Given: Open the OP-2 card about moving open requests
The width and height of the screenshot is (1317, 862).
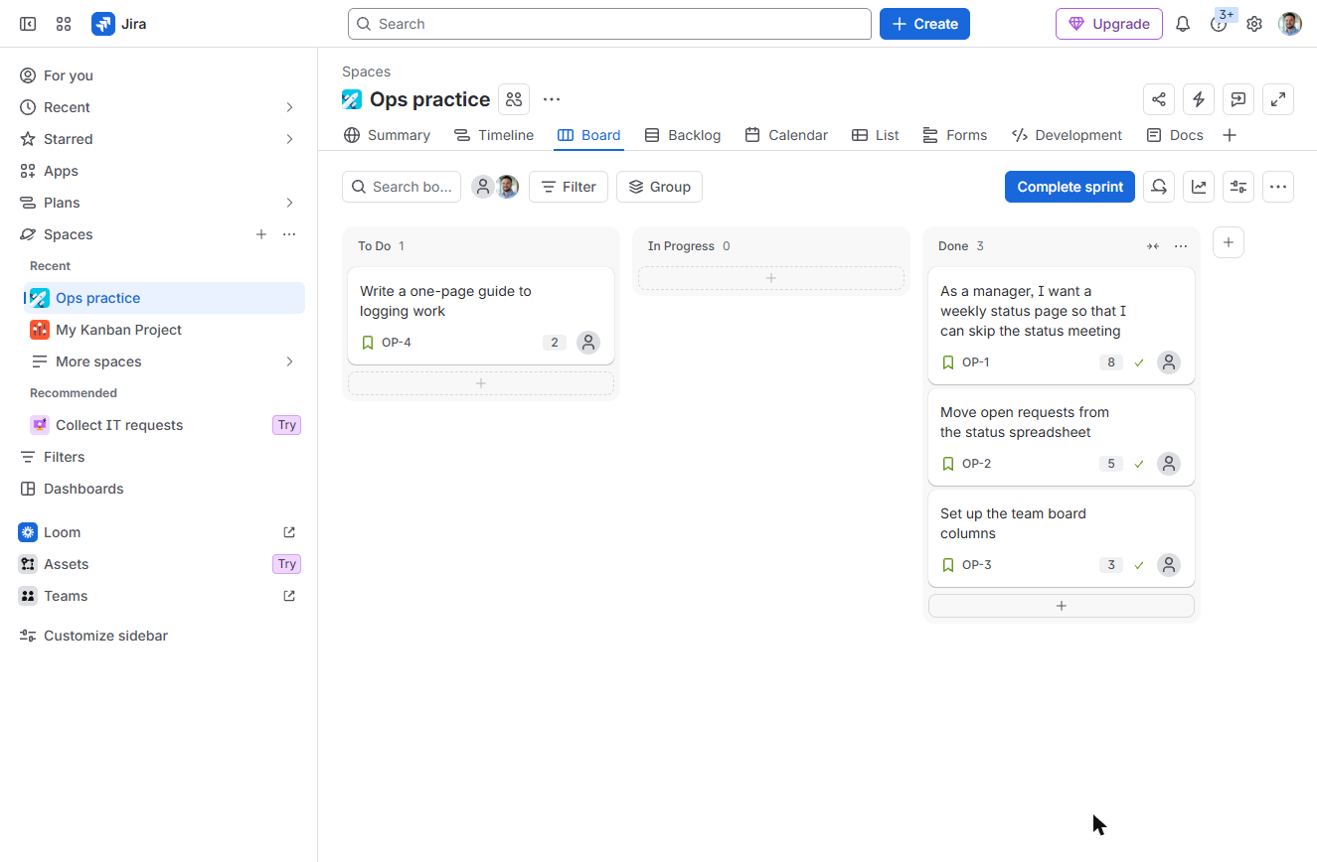Looking at the screenshot, I should 1062,437.
